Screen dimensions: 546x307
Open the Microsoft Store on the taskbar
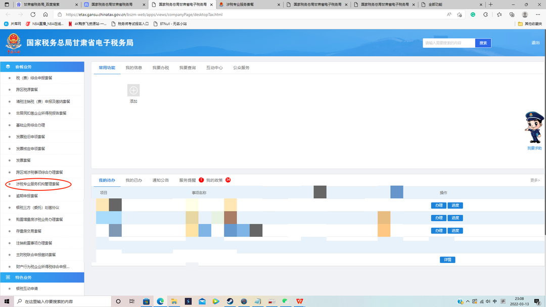click(x=146, y=301)
